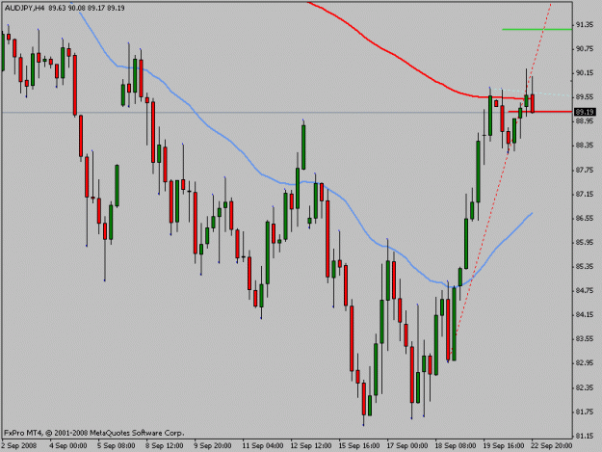
Task: Click the 11 Sep 04:00 time label
Action: pos(263,446)
